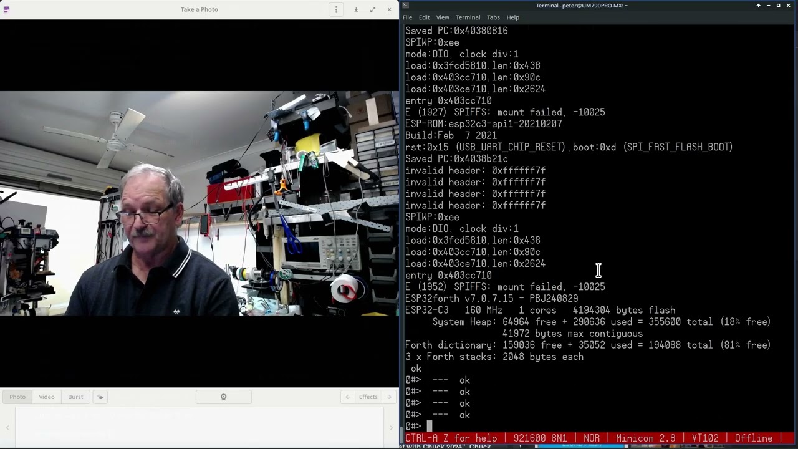The image size is (798, 449).
Task: Open the Cheese app menu (three dots)
Action: [336, 9]
